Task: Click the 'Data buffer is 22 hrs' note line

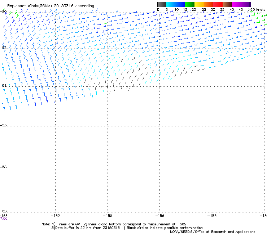Action: tap(127, 228)
